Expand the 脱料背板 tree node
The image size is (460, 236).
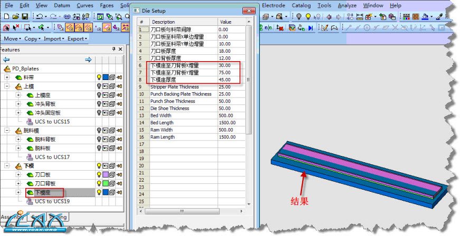[18, 139]
